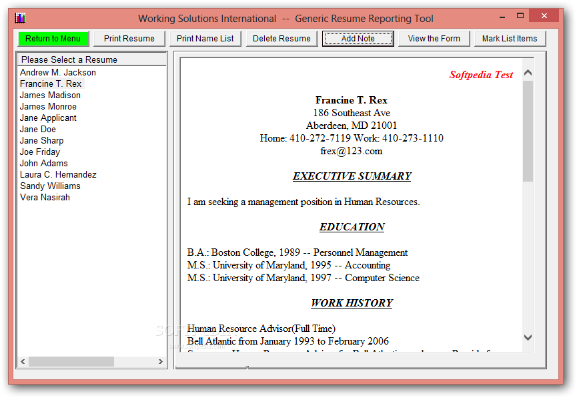Select James Madison in the list

click(x=50, y=95)
